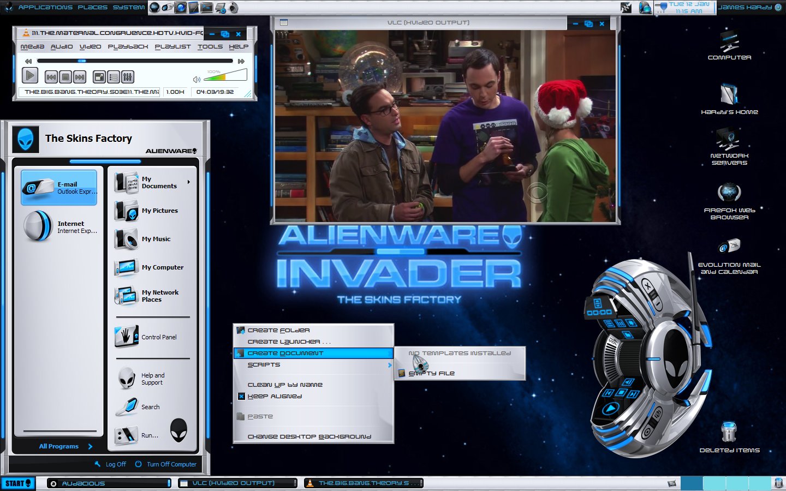Click VLC next track button
The height and width of the screenshot is (491, 786).
coord(79,77)
